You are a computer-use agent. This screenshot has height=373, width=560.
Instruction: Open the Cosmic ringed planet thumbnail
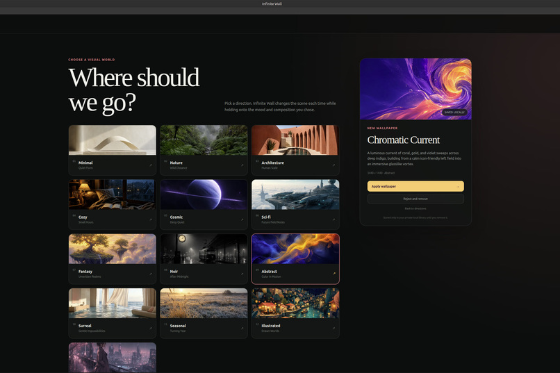coord(204,194)
